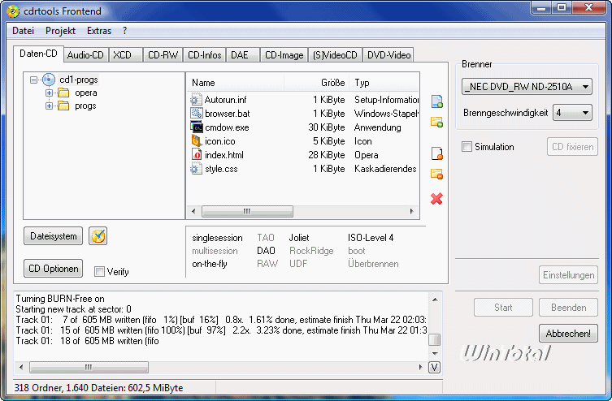Switch to the Audio-CD tab
612x401 pixels.
pyautogui.click(x=85, y=55)
